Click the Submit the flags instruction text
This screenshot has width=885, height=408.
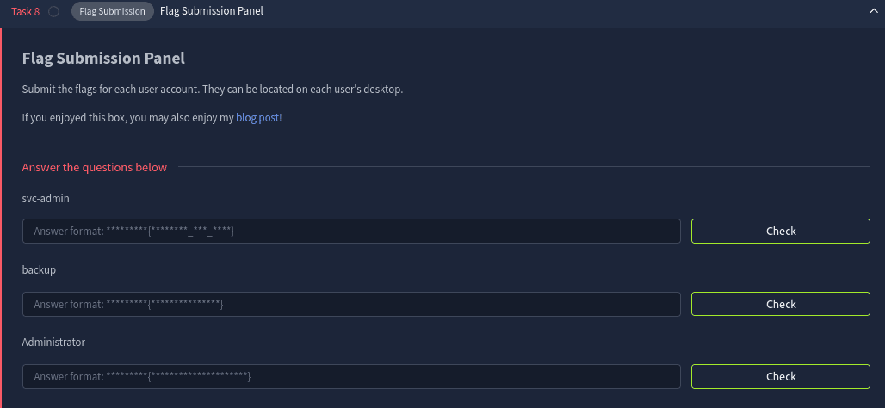tap(212, 90)
